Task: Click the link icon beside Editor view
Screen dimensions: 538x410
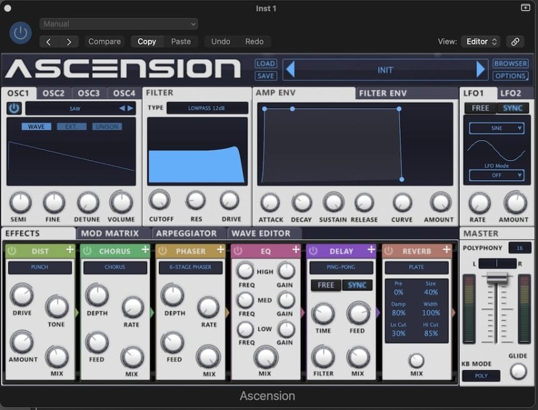Action: 515,42
